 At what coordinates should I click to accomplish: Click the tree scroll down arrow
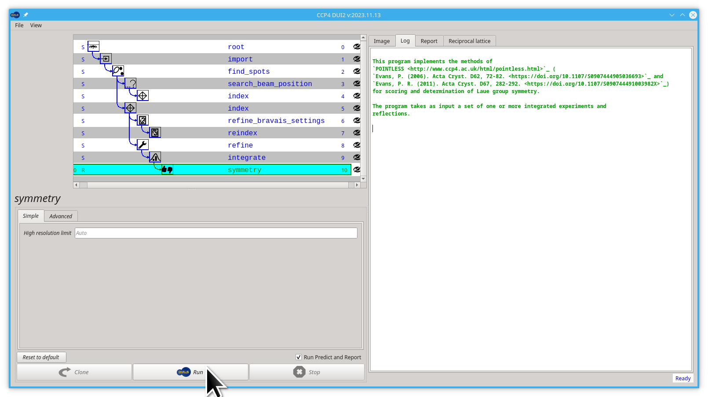click(363, 179)
